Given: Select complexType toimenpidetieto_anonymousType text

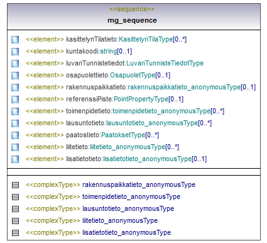Looking at the screenshot, I should click(103, 197).
